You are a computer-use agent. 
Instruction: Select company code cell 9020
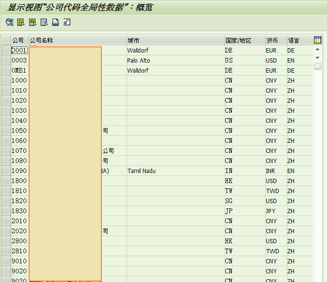click(20, 271)
